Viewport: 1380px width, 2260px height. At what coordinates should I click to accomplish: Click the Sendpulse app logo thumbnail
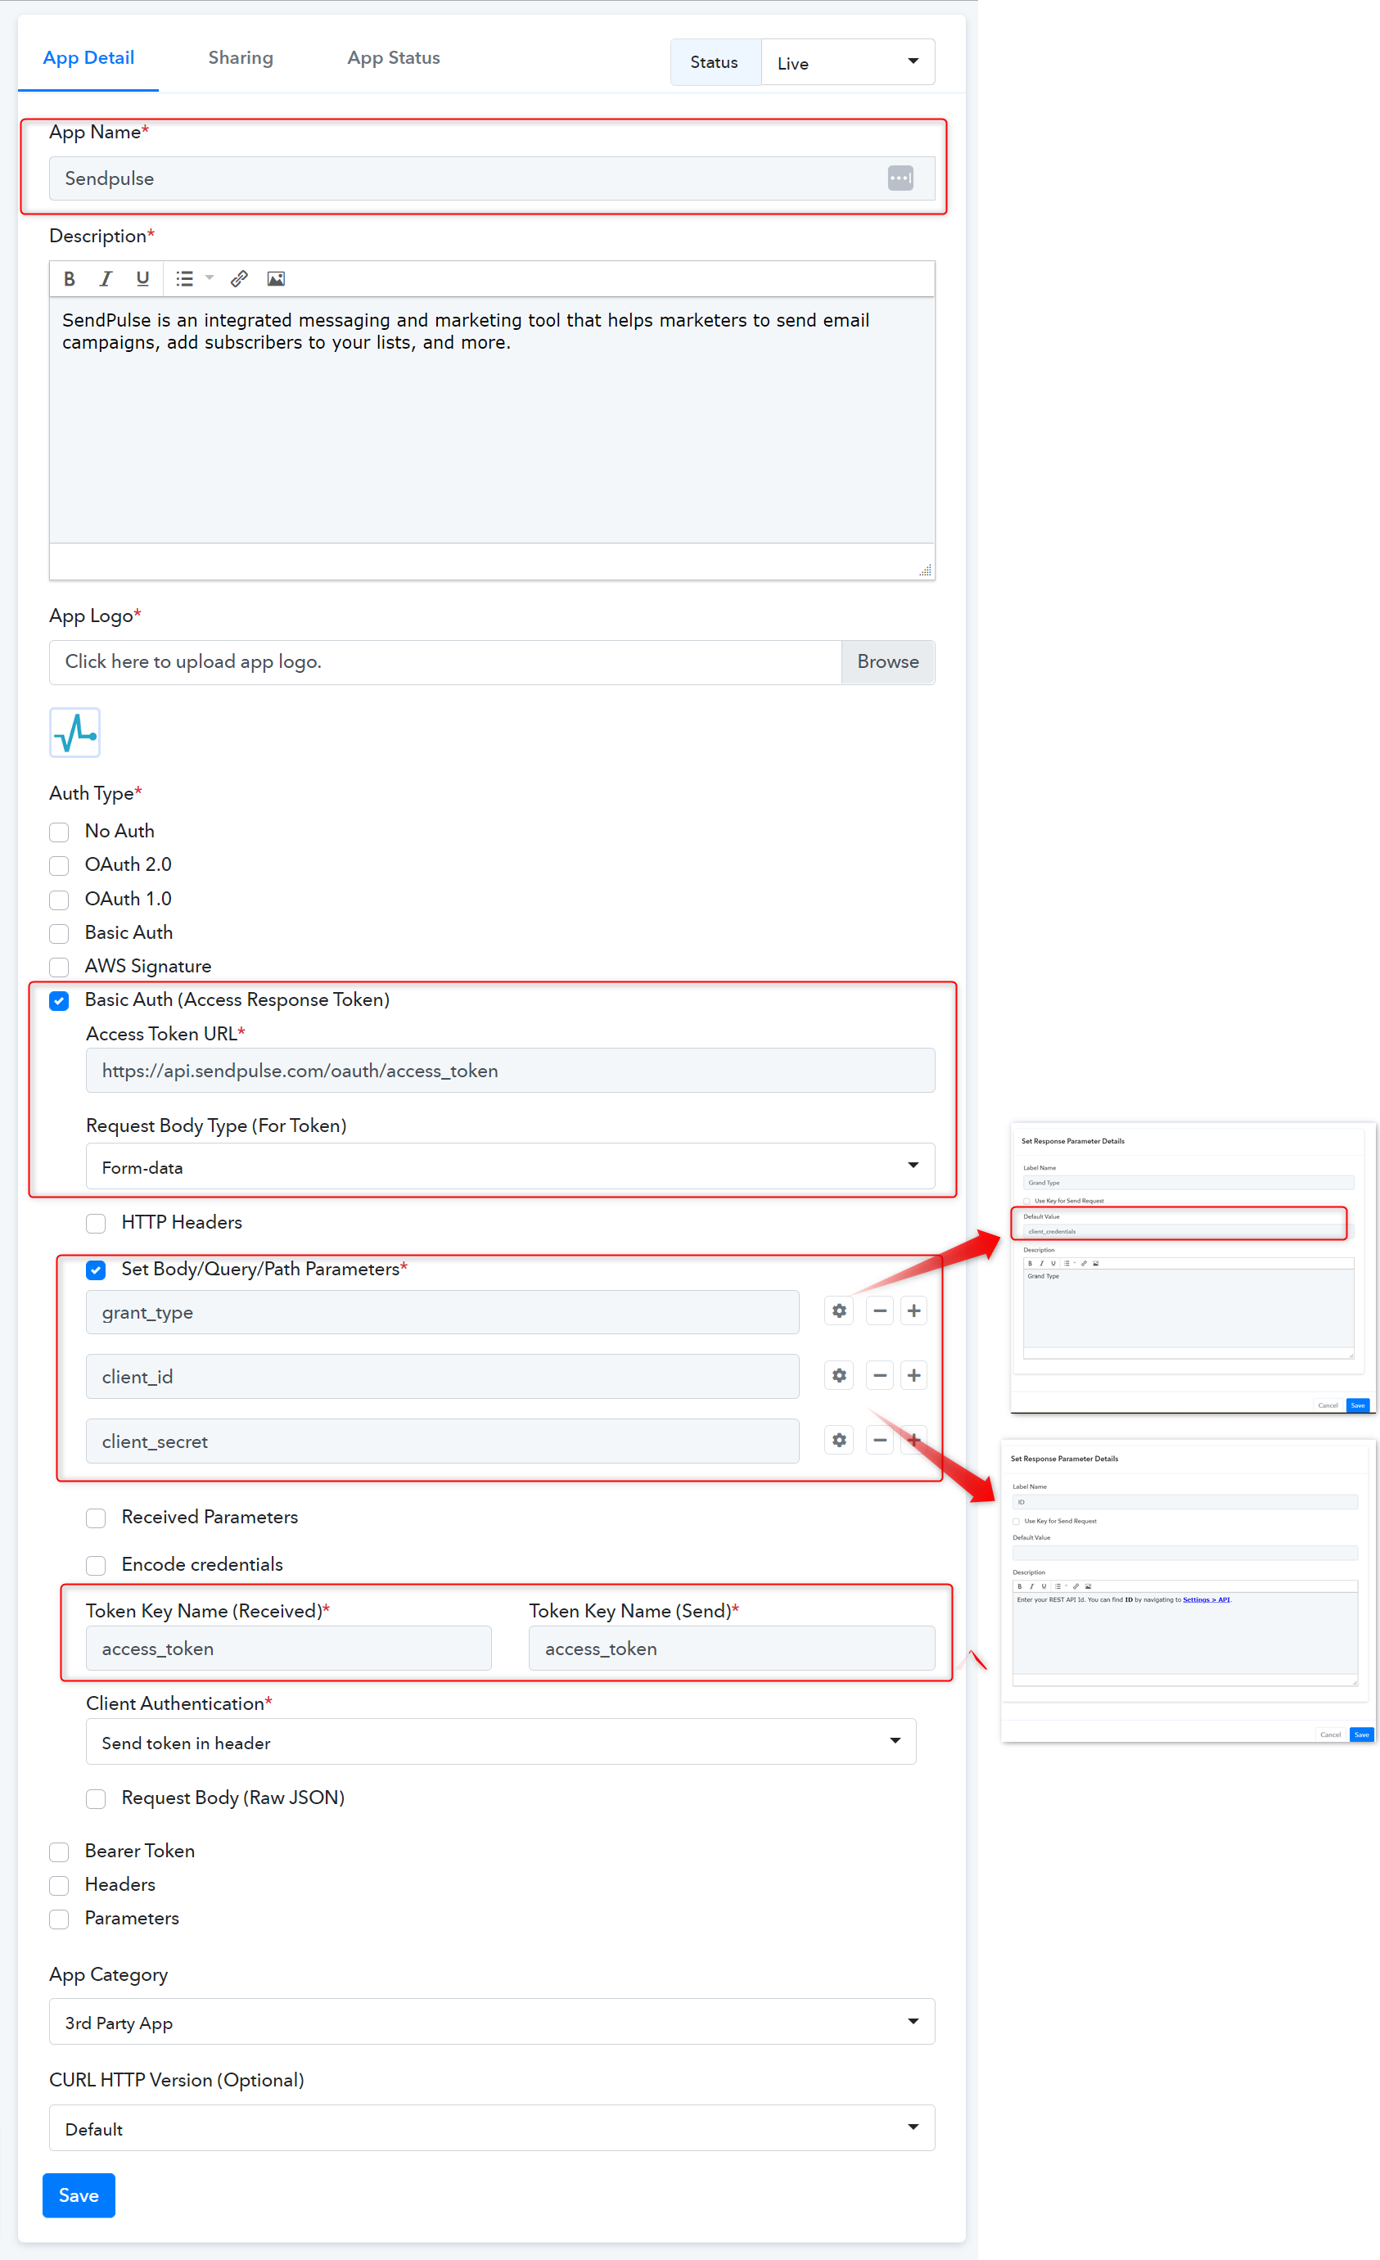[75, 733]
